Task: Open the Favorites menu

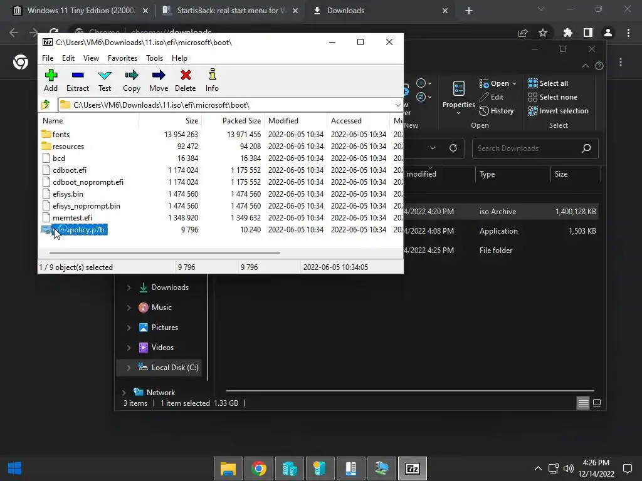Action: coord(122,58)
